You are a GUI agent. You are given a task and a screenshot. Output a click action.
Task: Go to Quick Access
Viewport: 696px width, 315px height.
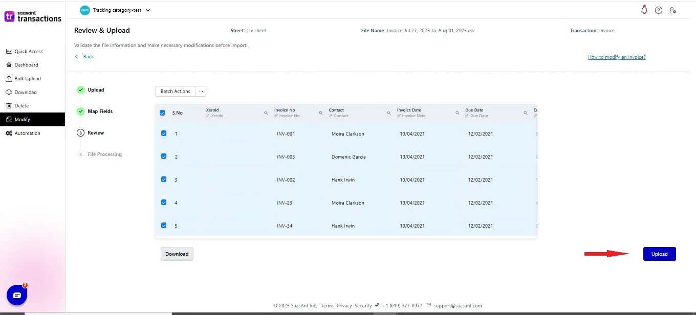[x=29, y=52]
